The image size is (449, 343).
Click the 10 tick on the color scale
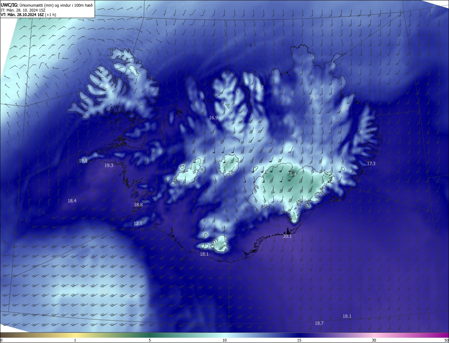click(224, 340)
